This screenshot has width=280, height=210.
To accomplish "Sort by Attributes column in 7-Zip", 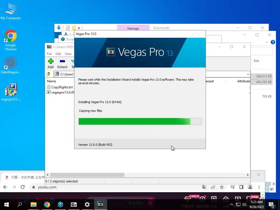I will (x=243, y=81).
